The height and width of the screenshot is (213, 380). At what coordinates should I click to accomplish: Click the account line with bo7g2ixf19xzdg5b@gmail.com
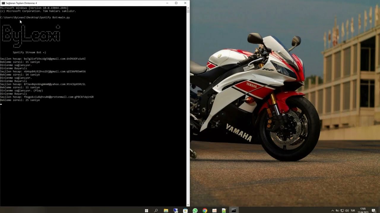pyautogui.click(x=43, y=59)
